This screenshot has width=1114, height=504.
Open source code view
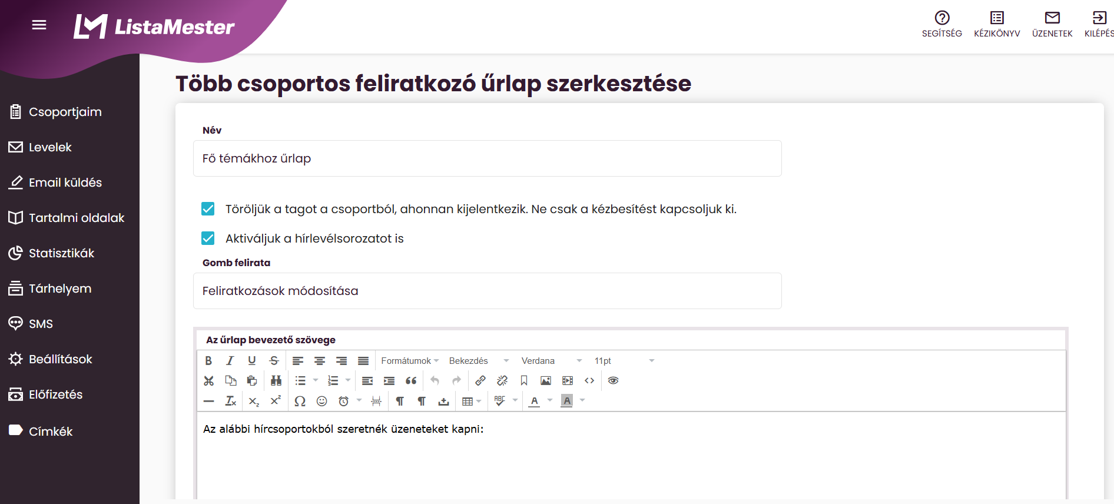[589, 381]
